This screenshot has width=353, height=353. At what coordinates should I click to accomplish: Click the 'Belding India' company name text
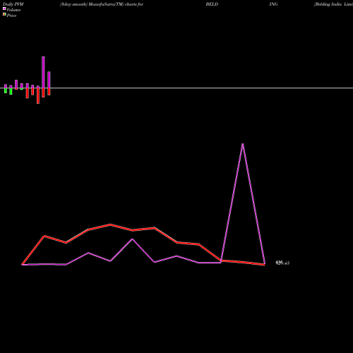tap(328, 4)
